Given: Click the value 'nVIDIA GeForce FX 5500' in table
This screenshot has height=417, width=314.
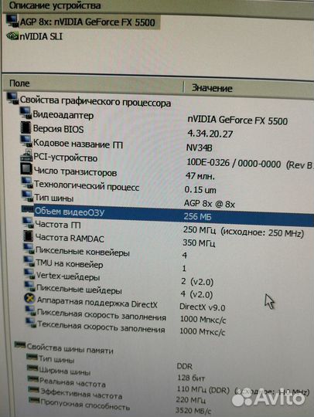Looking at the screenshot, I should tap(237, 120).
